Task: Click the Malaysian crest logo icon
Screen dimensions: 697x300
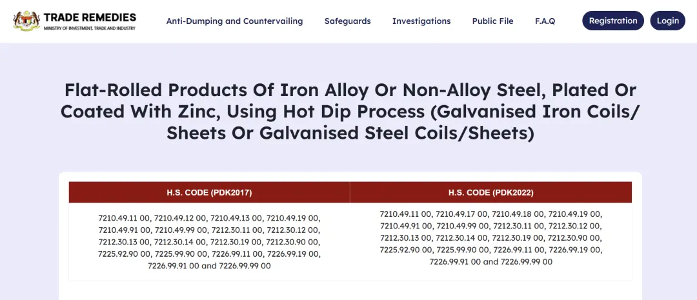Action: pyautogui.click(x=26, y=21)
